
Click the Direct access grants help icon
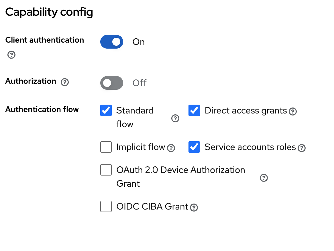coord(293,111)
